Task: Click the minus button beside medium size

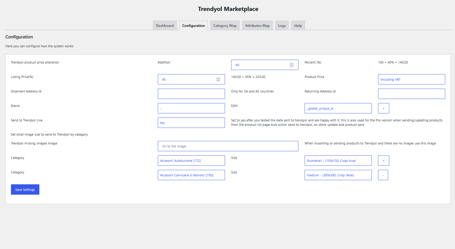Action: tap(383, 175)
